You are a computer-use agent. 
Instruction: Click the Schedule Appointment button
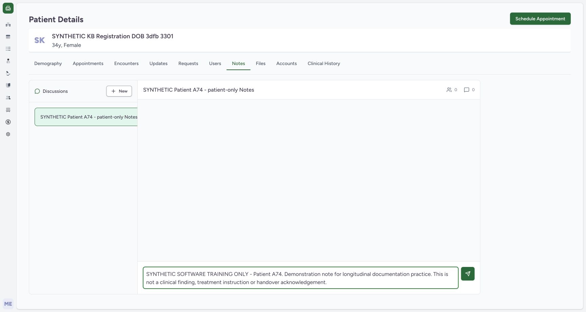pyautogui.click(x=540, y=19)
